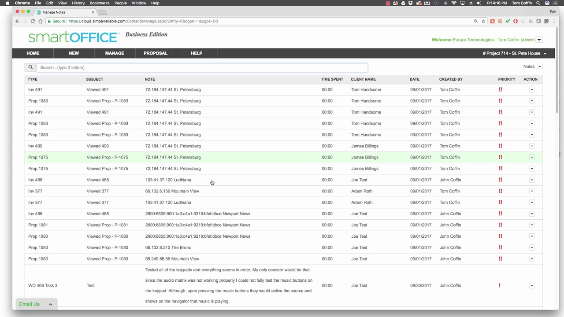Click the Chrome home icon
The image size is (564, 317).
40,21
